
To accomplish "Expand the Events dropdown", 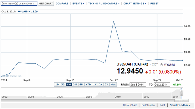I will [x=78, y=3].
